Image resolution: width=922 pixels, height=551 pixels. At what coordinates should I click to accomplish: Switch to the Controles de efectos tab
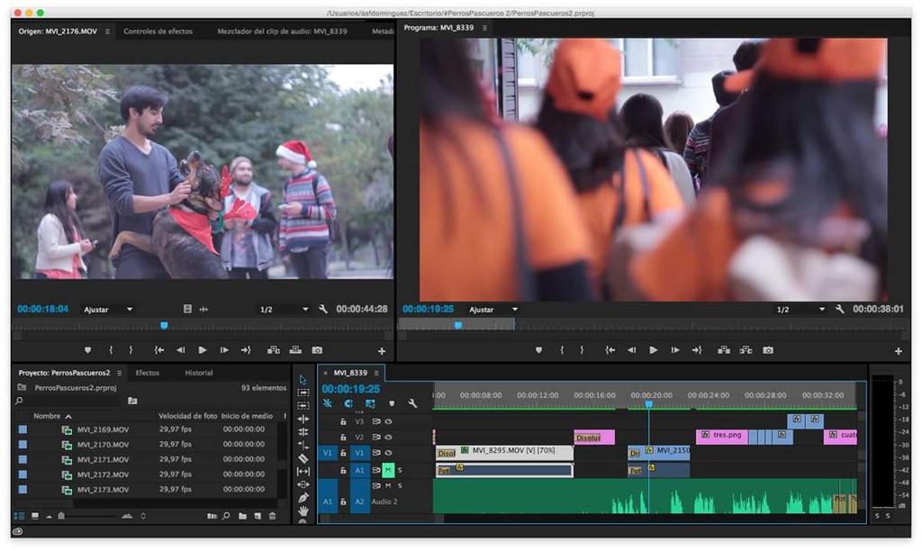click(x=158, y=32)
